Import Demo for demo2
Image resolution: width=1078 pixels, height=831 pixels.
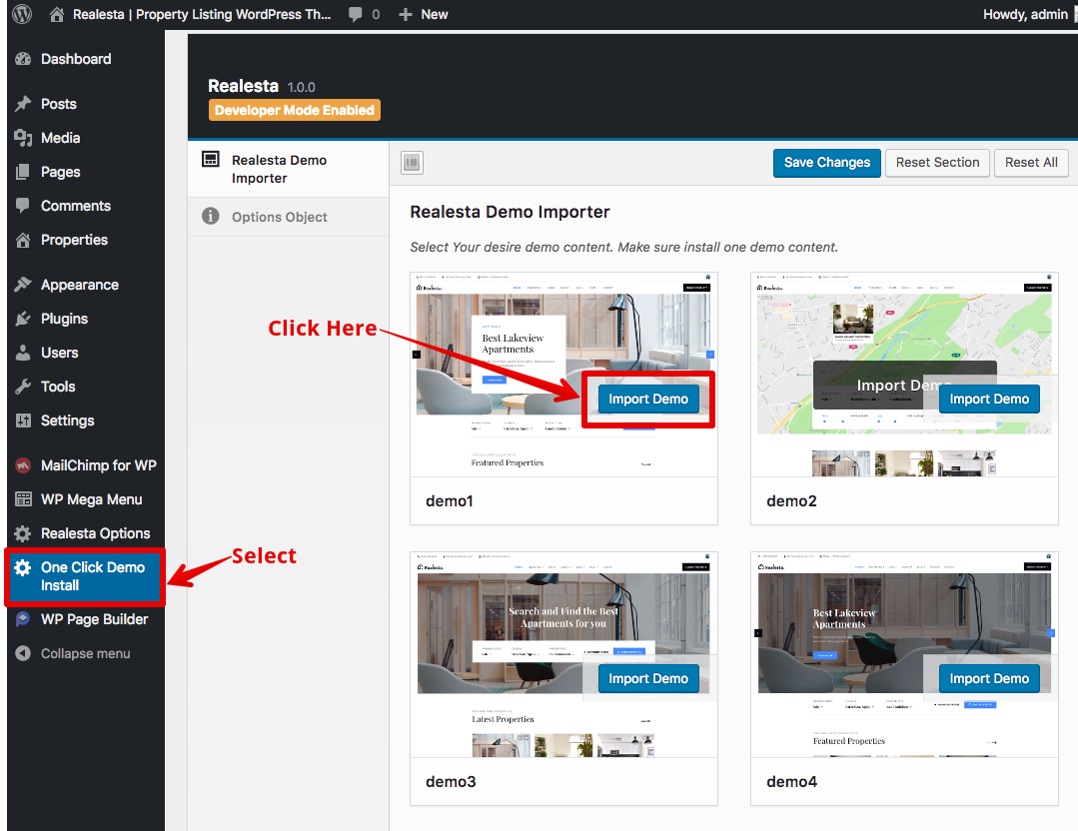(989, 400)
